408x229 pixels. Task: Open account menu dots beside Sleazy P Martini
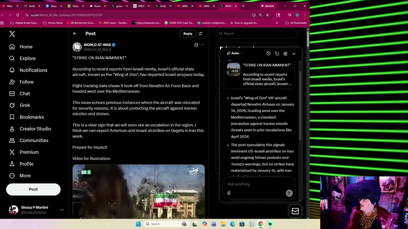pyautogui.click(x=62, y=210)
